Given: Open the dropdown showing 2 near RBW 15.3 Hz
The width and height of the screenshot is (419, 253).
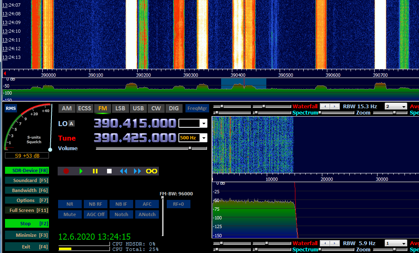Looking at the screenshot, I should pos(396,106).
